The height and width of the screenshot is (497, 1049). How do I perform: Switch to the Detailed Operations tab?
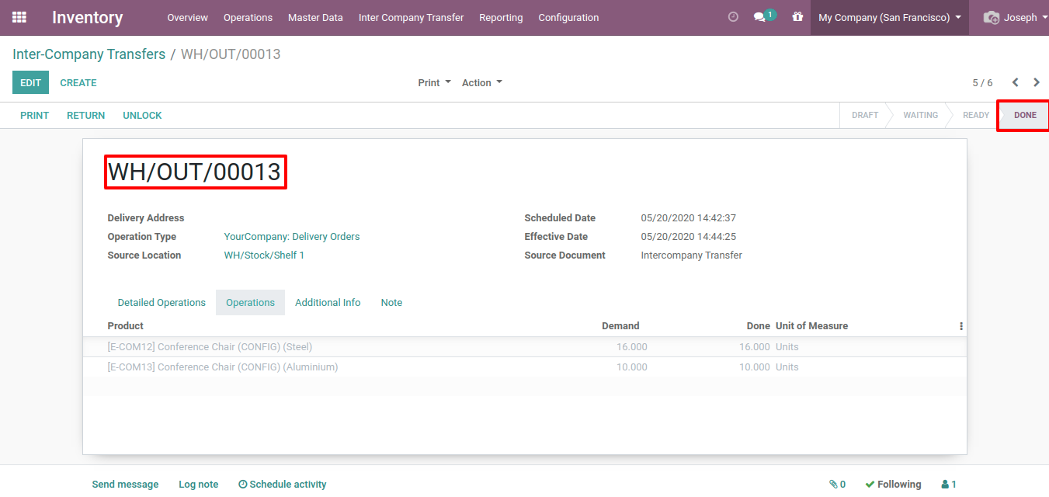coord(162,302)
